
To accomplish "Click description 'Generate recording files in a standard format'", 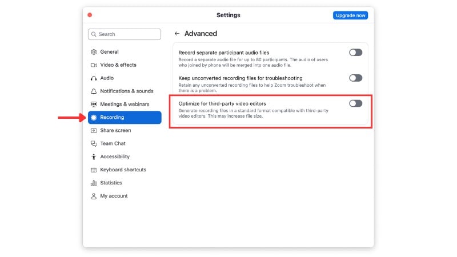I will (x=254, y=113).
